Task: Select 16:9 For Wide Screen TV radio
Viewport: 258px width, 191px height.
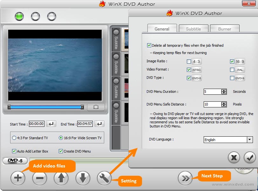Action: point(61,138)
